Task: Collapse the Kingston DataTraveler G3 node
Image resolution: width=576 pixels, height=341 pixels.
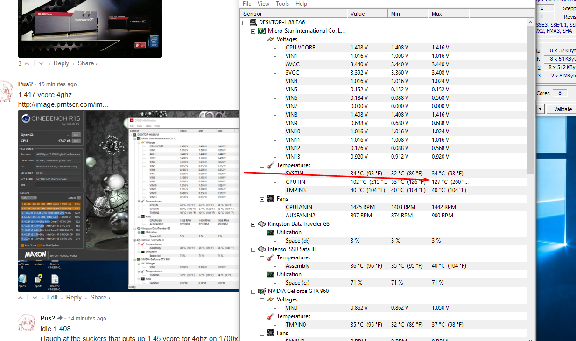Action: coord(253,224)
